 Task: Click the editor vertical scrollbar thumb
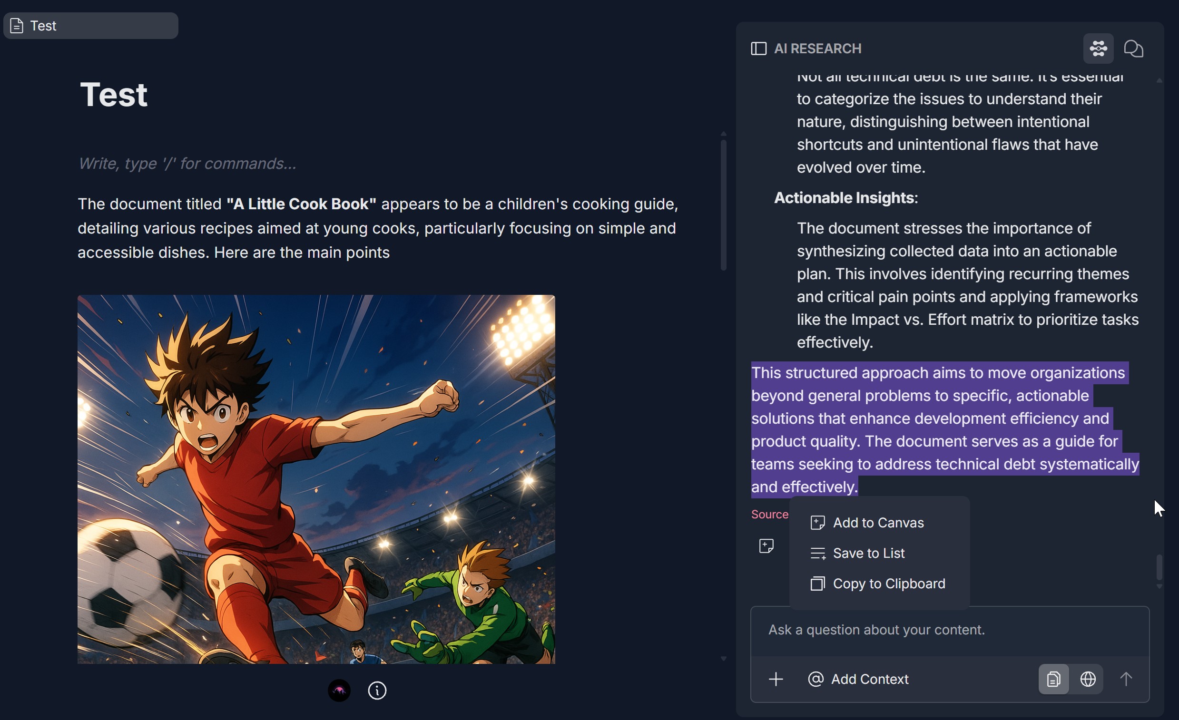pyautogui.click(x=723, y=206)
